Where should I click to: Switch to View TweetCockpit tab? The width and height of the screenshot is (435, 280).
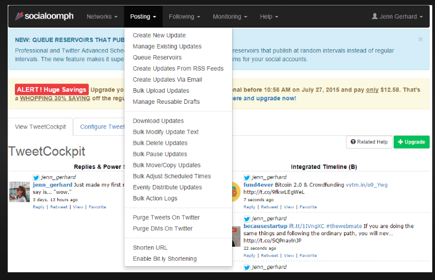40,127
